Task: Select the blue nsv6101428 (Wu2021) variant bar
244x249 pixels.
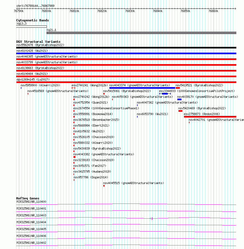Action: [x=126, y=53]
